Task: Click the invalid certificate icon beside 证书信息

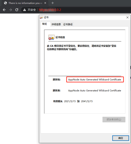Action: point(51,37)
